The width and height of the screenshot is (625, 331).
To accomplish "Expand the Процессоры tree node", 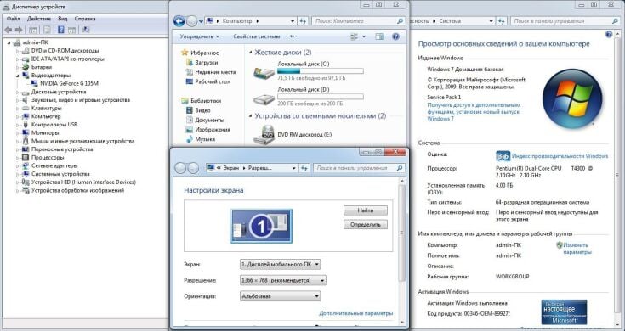I will [18, 158].
